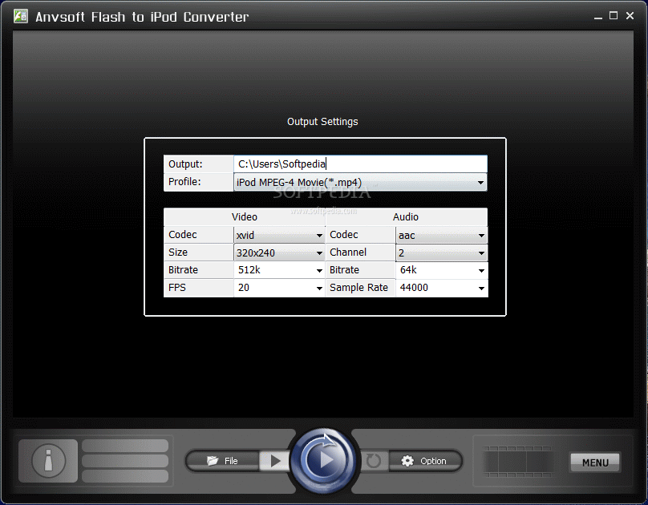The width and height of the screenshot is (648, 505).
Task: Open the Profile dropdown list
Action: (360, 182)
